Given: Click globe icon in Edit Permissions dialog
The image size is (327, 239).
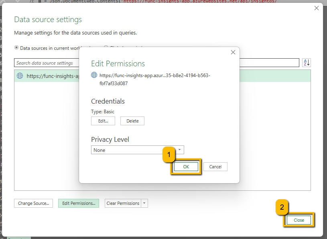Looking at the screenshot, I should [x=94, y=75].
